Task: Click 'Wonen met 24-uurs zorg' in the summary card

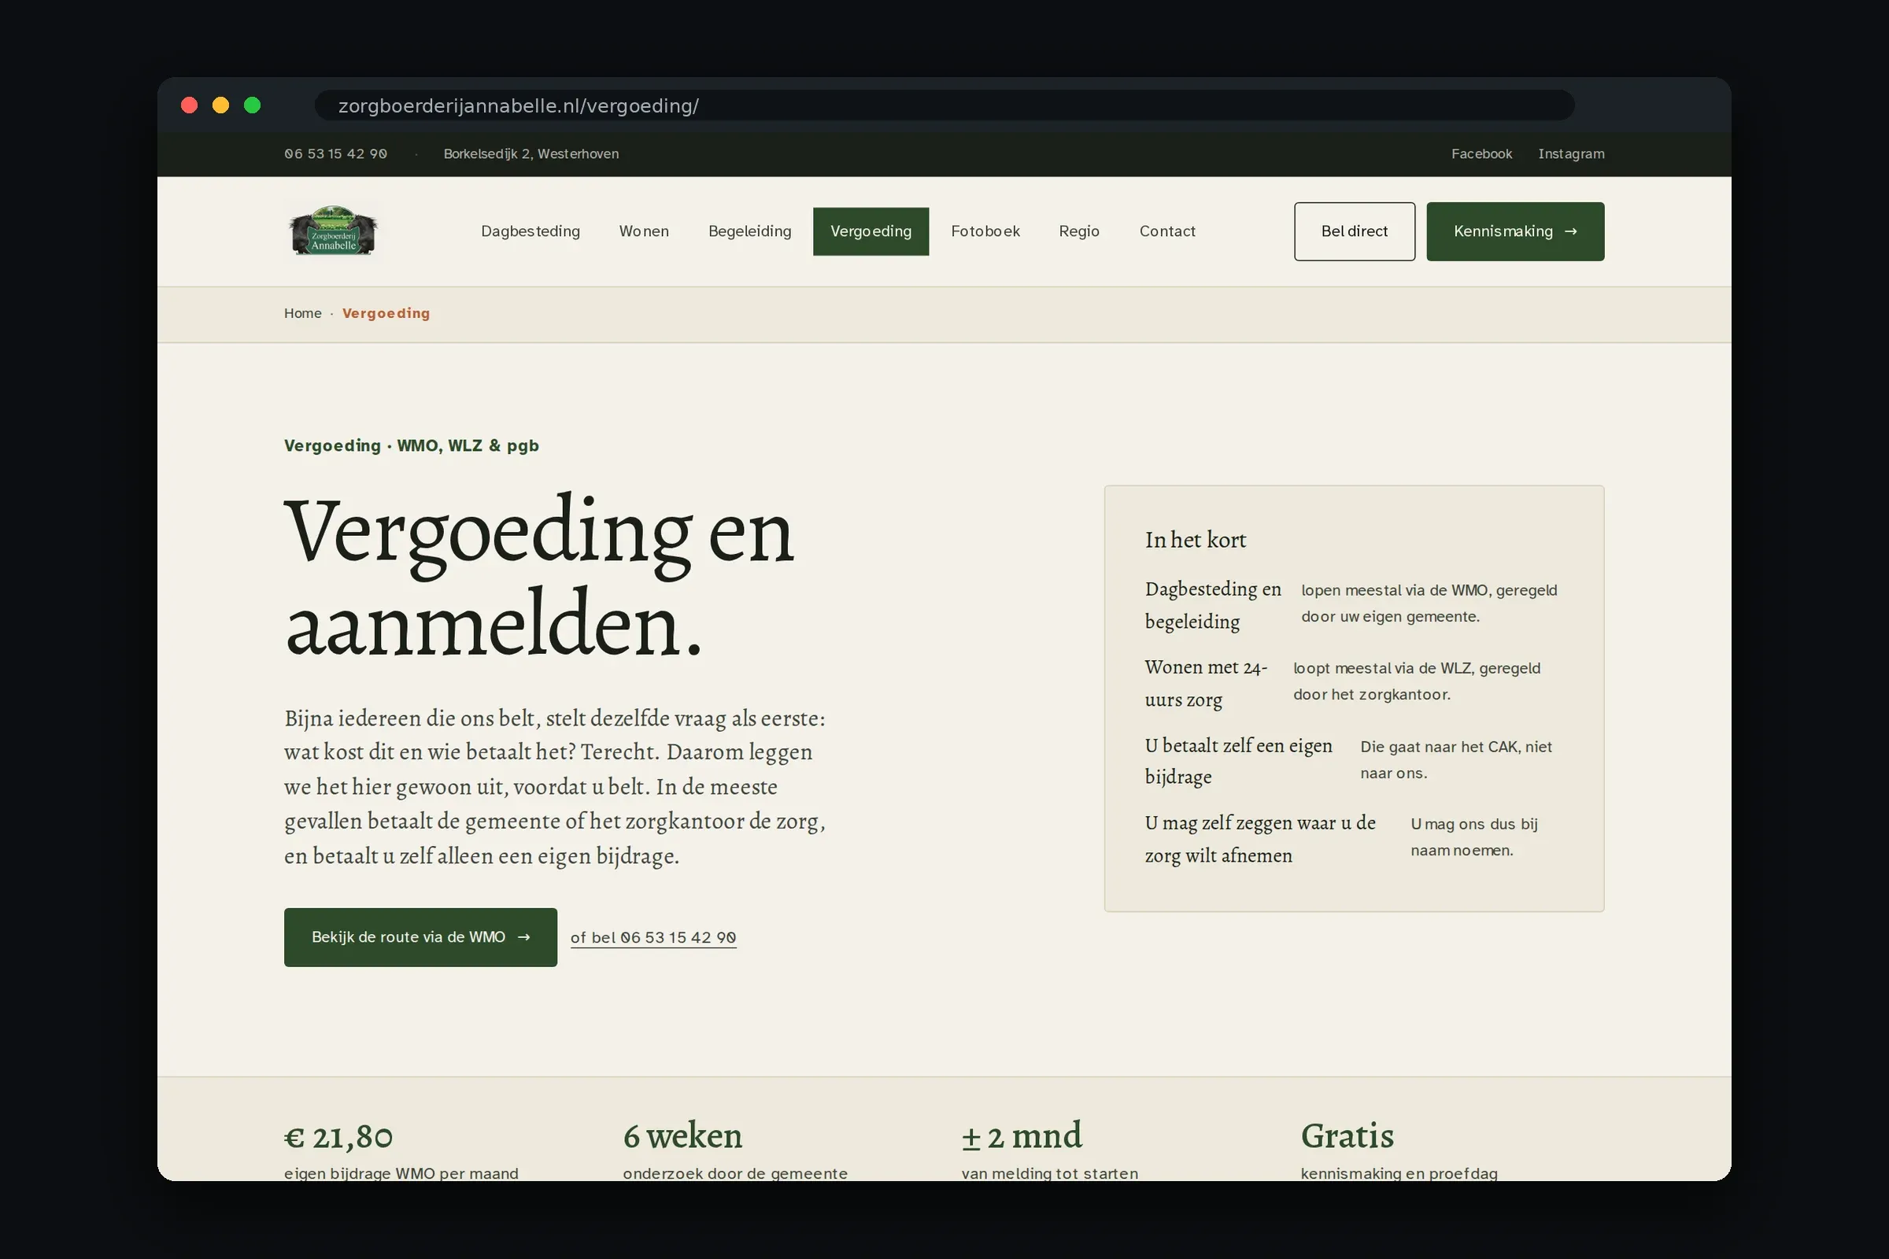Action: (1206, 683)
